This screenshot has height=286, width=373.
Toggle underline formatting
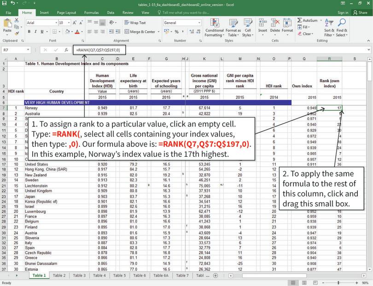pos(41,32)
